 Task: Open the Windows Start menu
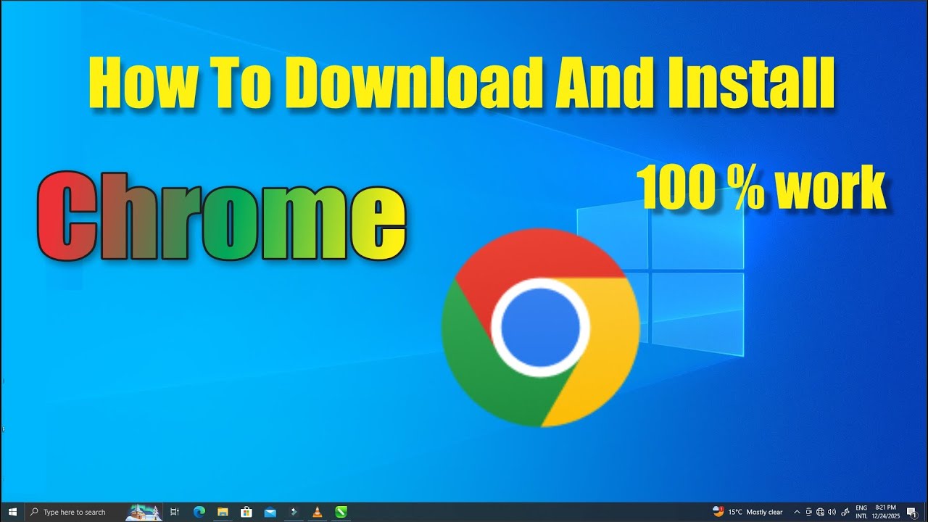12,512
